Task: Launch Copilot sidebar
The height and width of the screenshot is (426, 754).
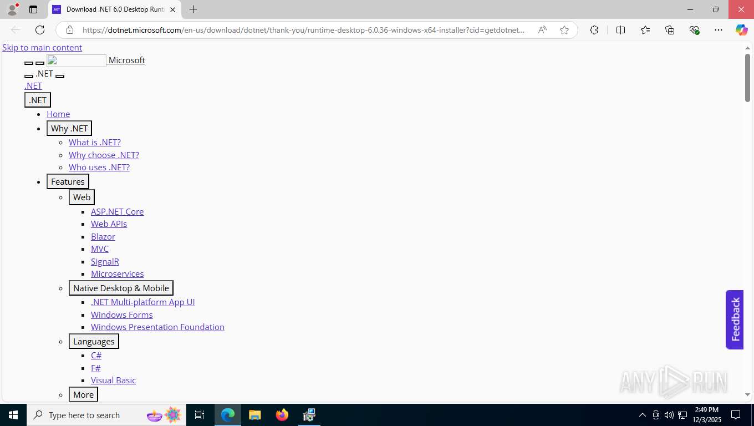Action: (x=741, y=30)
